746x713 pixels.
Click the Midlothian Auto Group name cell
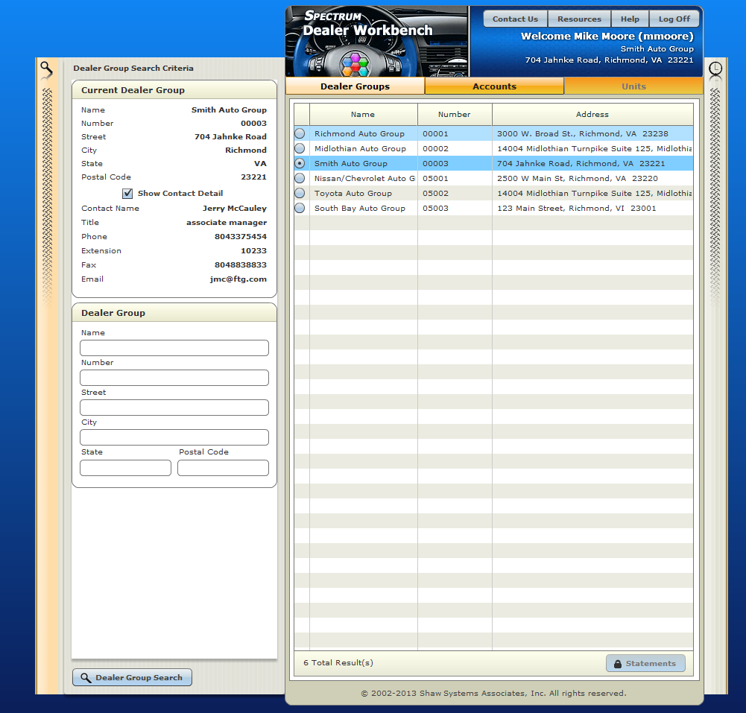pyautogui.click(x=364, y=148)
